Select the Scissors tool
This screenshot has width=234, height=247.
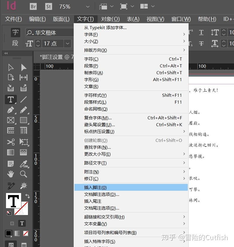click(11, 142)
